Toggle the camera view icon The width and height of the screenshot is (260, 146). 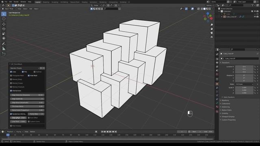pos(212,33)
